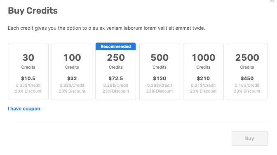
Task: Open the I have coupon link
Action: pos(24,109)
